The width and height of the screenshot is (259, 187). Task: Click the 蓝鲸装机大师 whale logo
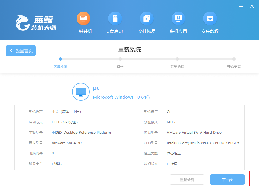click(x=23, y=22)
